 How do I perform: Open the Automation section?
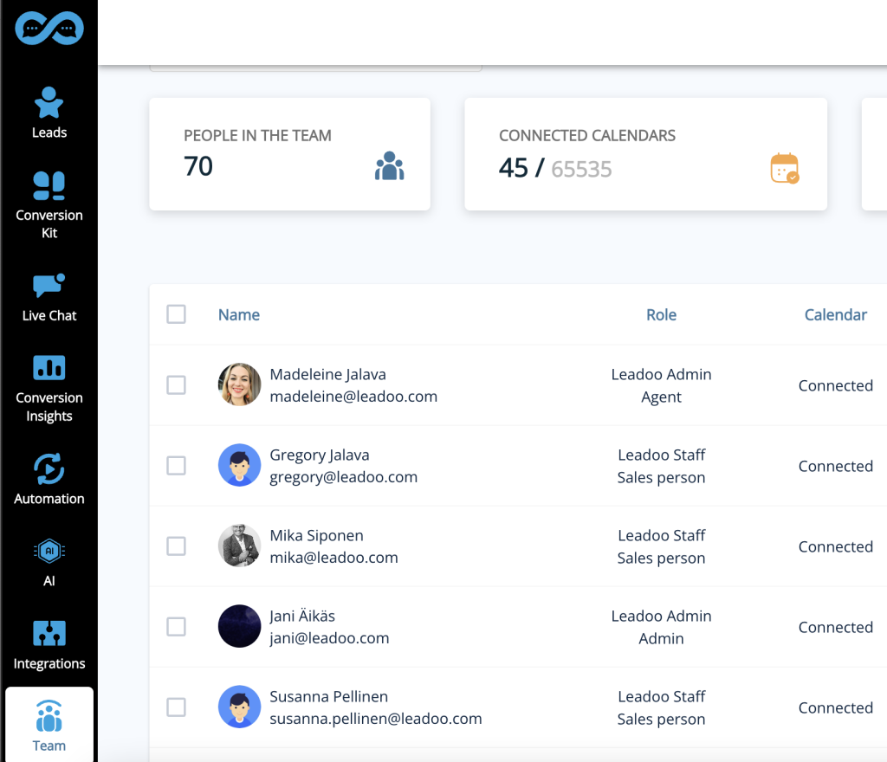point(49,480)
